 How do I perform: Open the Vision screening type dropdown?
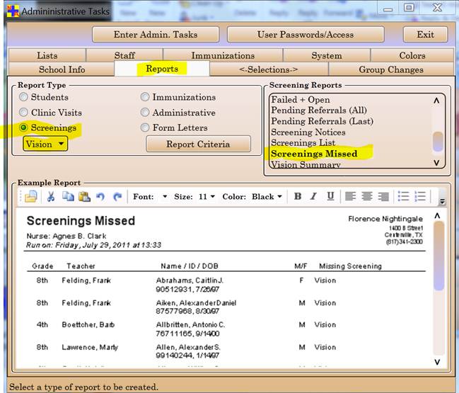pyautogui.click(x=45, y=144)
